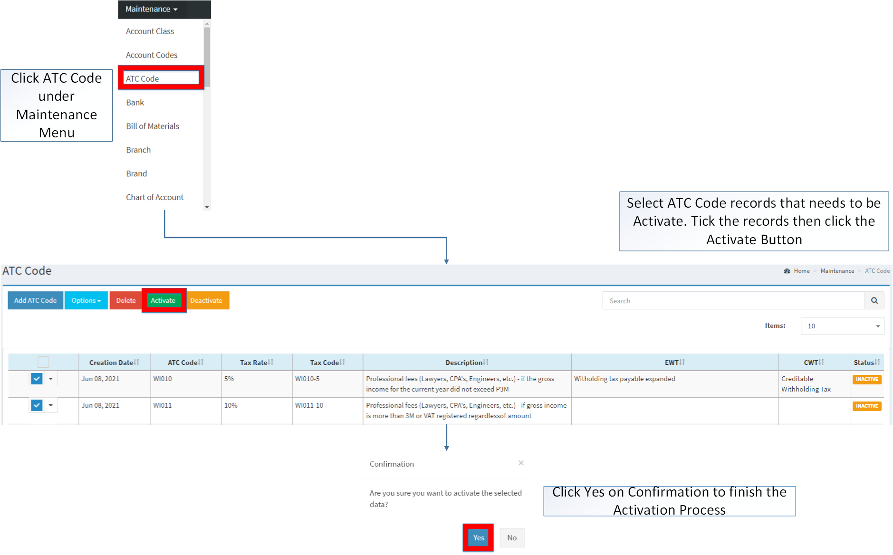Open the Items count dropdown showing 10
The image size is (893, 555).
pyautogui.click(x=841, y=326)
